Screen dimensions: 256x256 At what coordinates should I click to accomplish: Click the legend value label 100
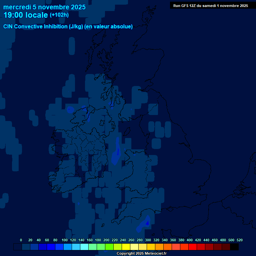(x=65, y=240)
